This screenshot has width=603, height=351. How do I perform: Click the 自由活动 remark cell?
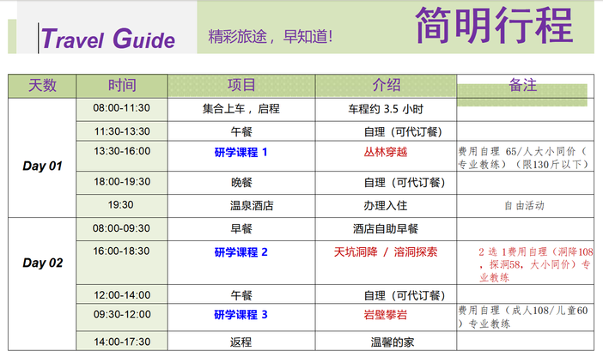(x=524, y=205)
